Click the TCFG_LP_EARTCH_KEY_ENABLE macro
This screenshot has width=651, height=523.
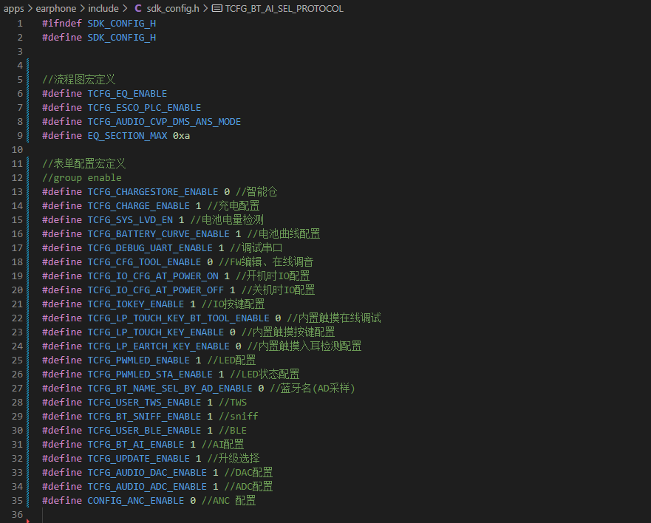point(159,346)
